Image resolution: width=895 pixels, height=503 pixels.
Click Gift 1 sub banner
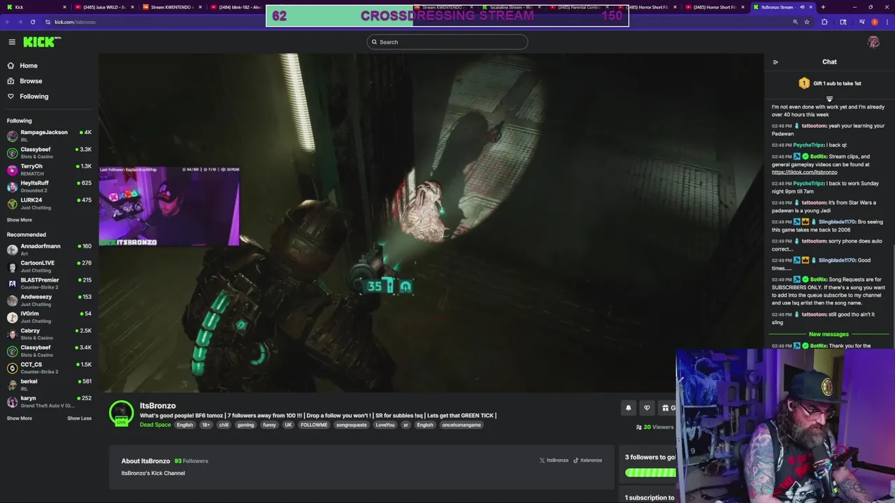(x=829, y=83)
